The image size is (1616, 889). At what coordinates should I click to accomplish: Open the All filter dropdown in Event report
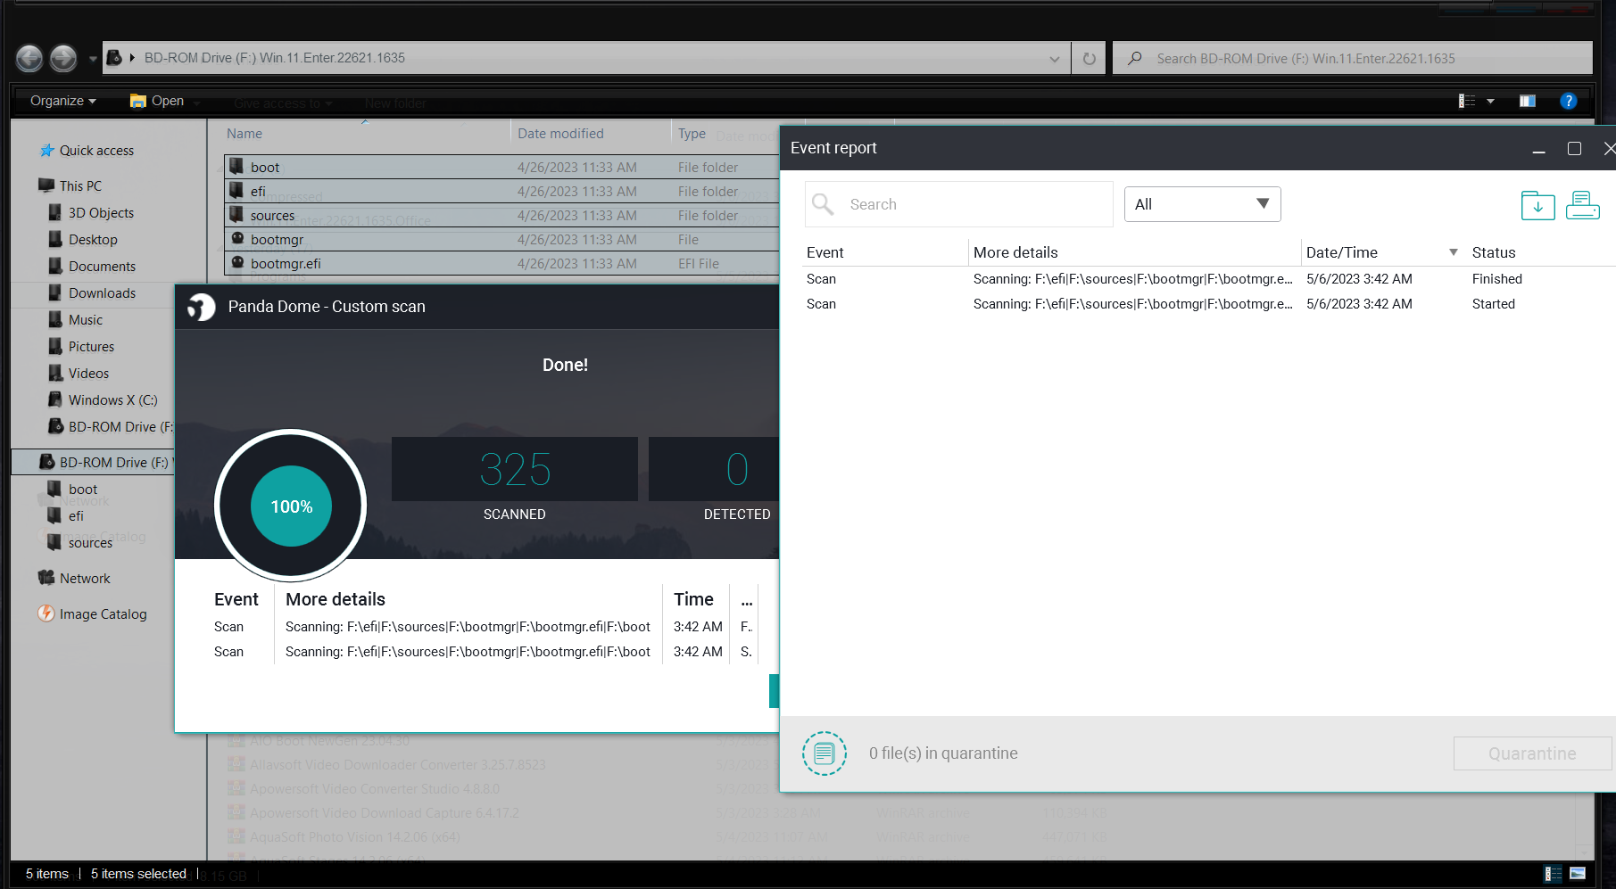pyautogui.click(x=1202, y=204)
